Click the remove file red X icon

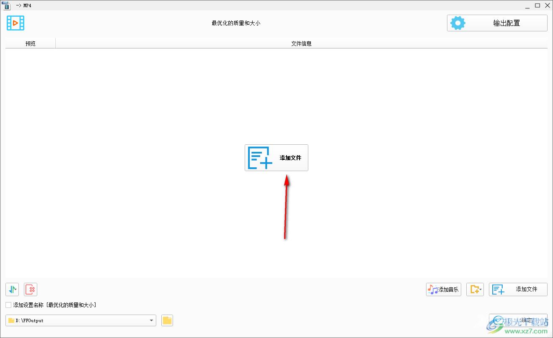pos(31,289)
